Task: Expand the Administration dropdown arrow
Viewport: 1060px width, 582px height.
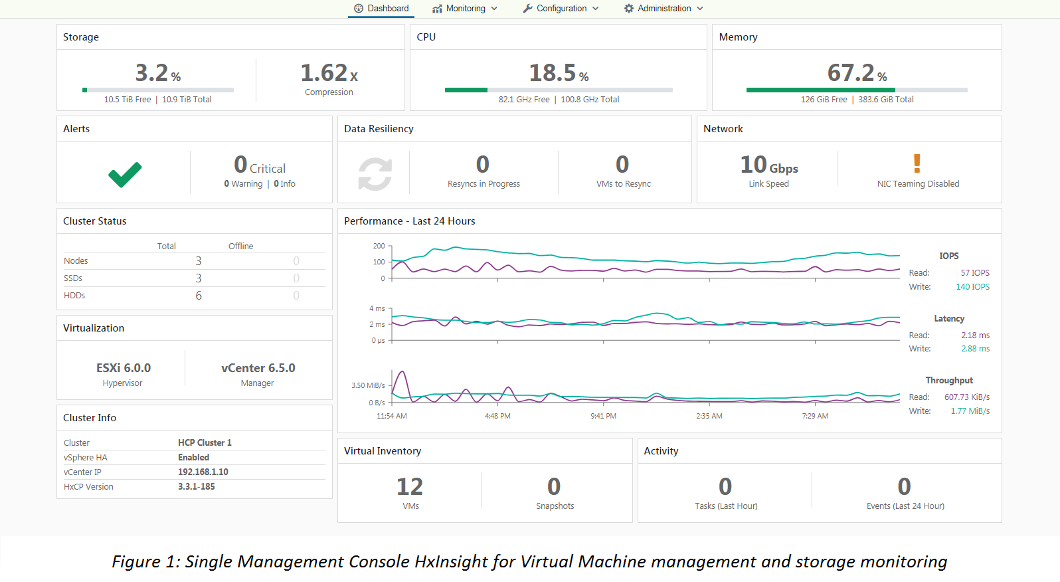Action: [700, 9]
